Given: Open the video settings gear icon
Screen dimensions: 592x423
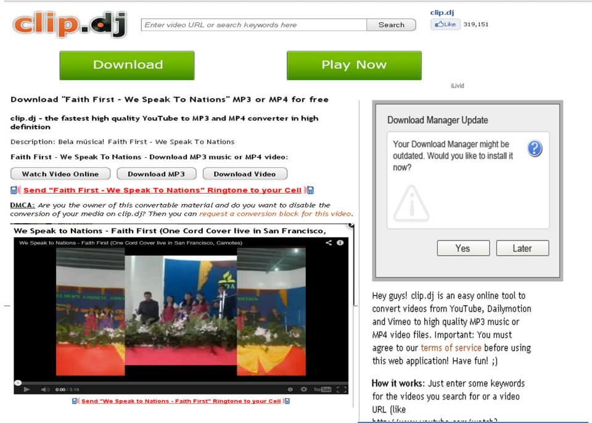Looking at the screenshot, I should click(x=303, y=389).
